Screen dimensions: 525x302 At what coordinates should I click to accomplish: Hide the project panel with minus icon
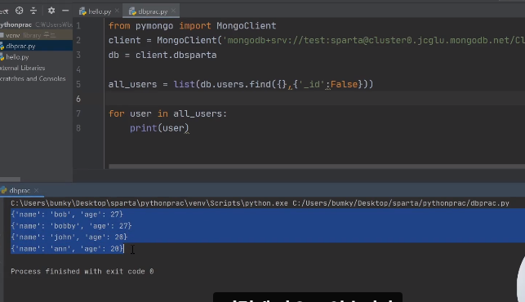65,11
